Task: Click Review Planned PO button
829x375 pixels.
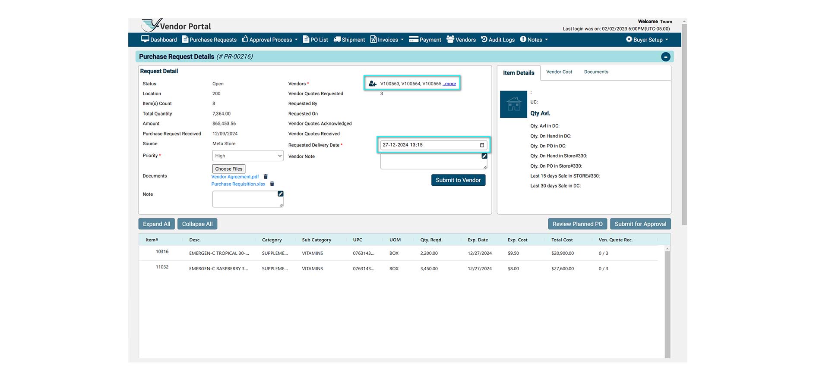Action: [578, 224]
